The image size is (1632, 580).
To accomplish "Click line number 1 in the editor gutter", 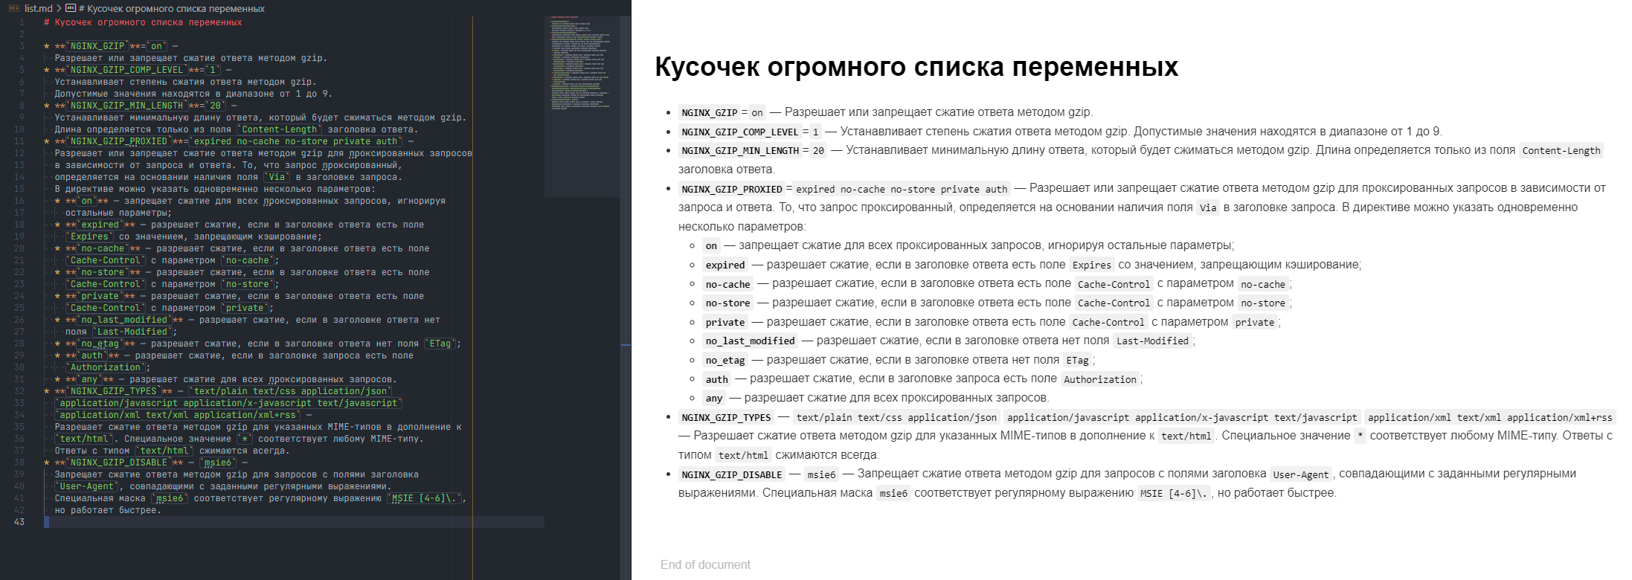I will click(22, 22).
